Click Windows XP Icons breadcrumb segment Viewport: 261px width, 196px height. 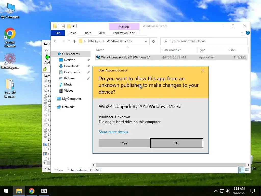pyautogui.click(x=119, y=41)
